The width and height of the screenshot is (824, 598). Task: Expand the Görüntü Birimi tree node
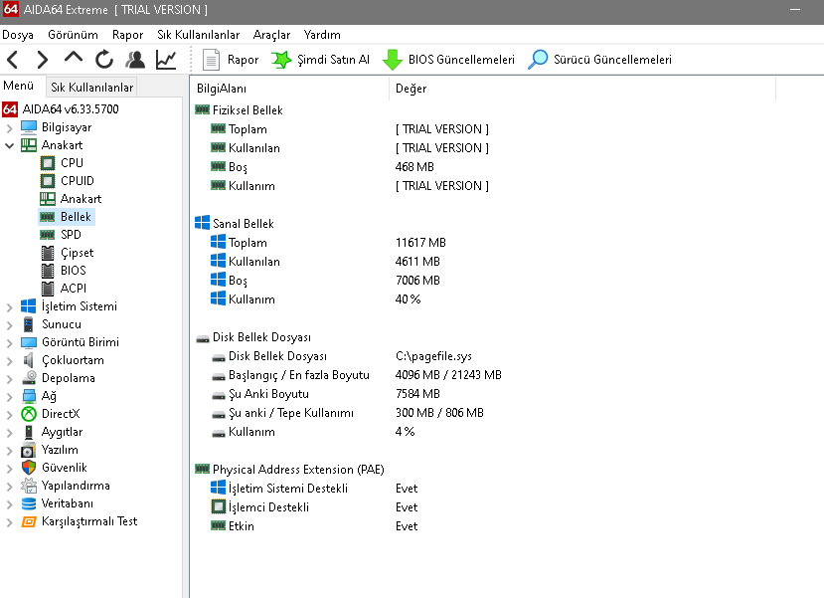coord(9,343)
